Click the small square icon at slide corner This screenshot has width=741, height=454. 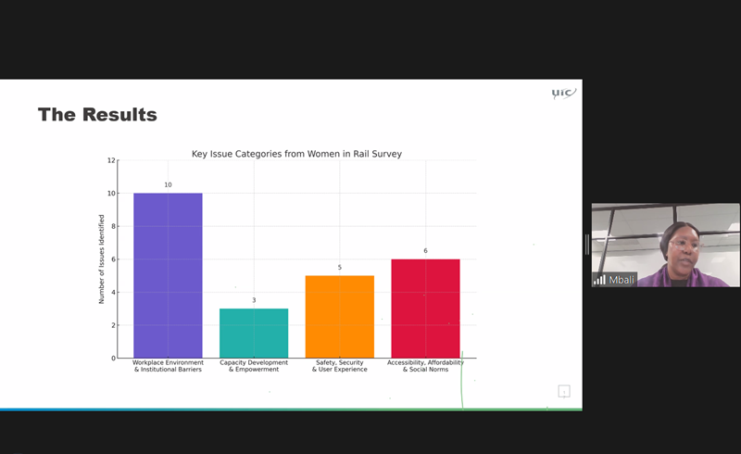(x=563, y=391)
